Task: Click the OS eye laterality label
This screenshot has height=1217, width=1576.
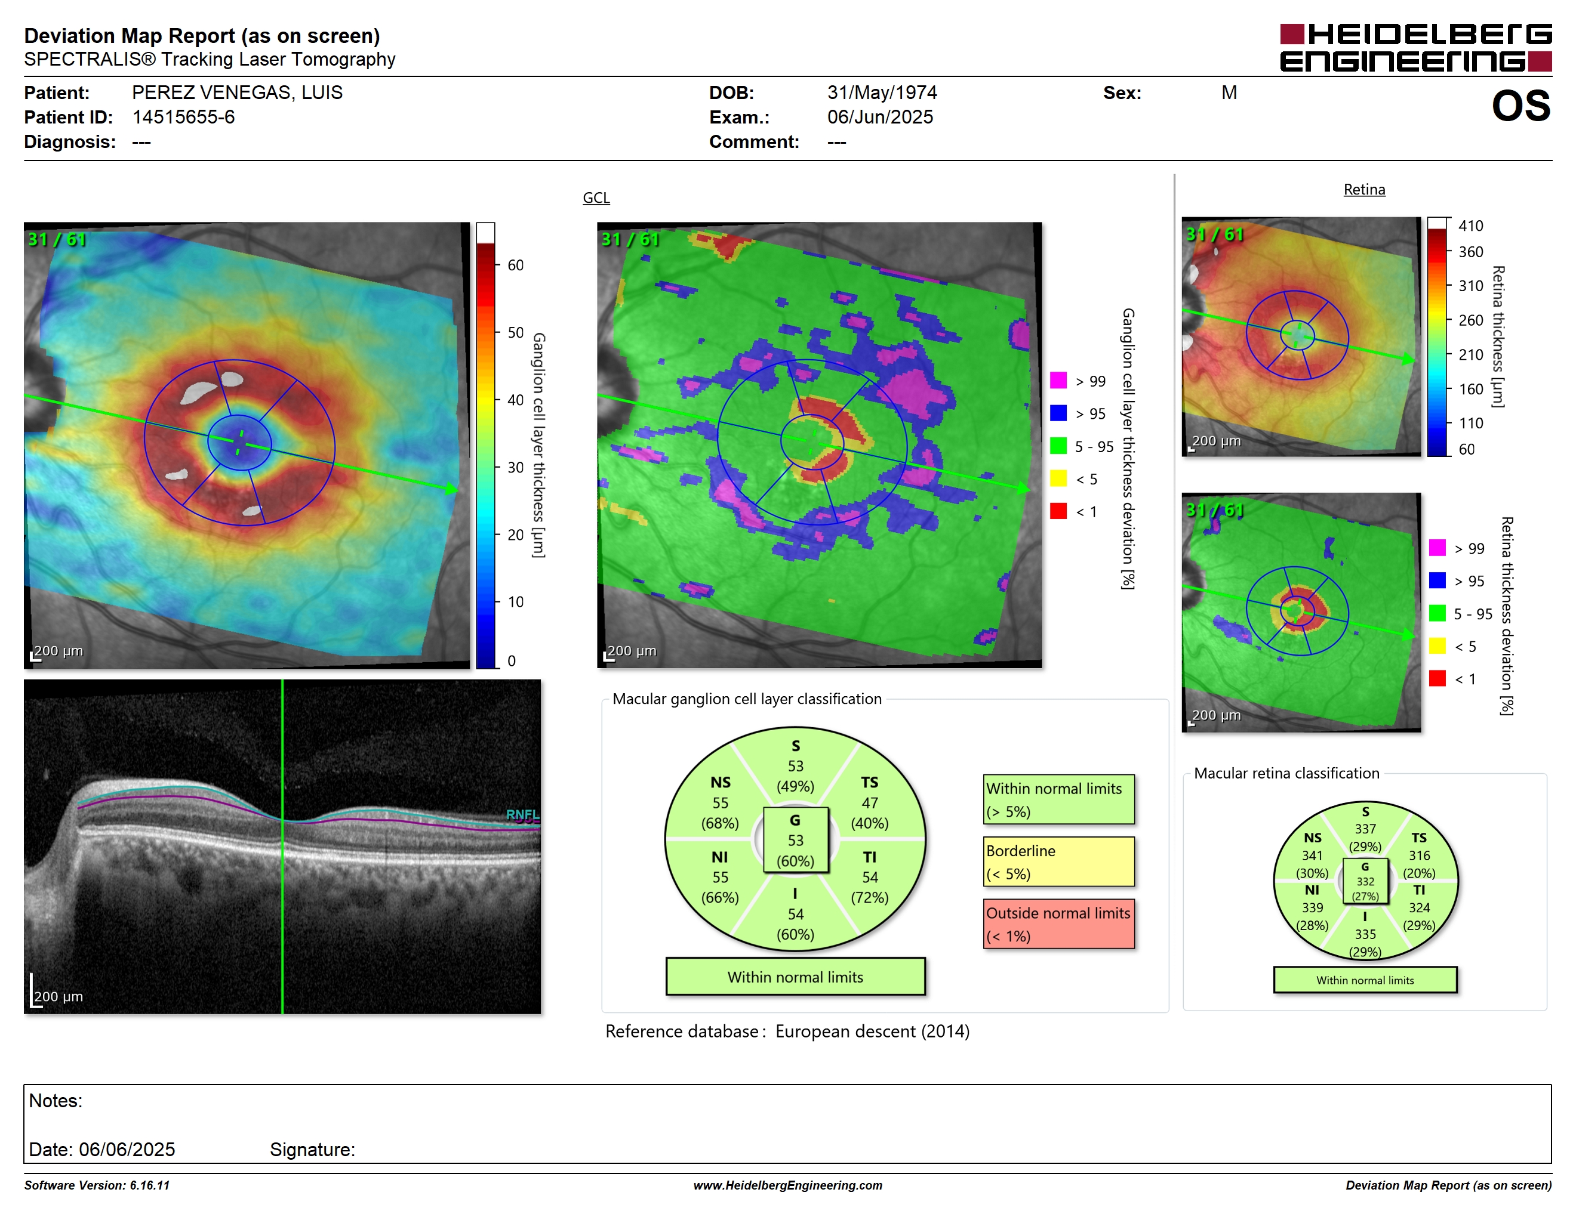Action: point(1521,106)
